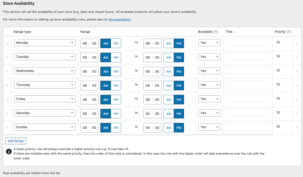Open Priority column help [?] tooltip

click(289, 32)
